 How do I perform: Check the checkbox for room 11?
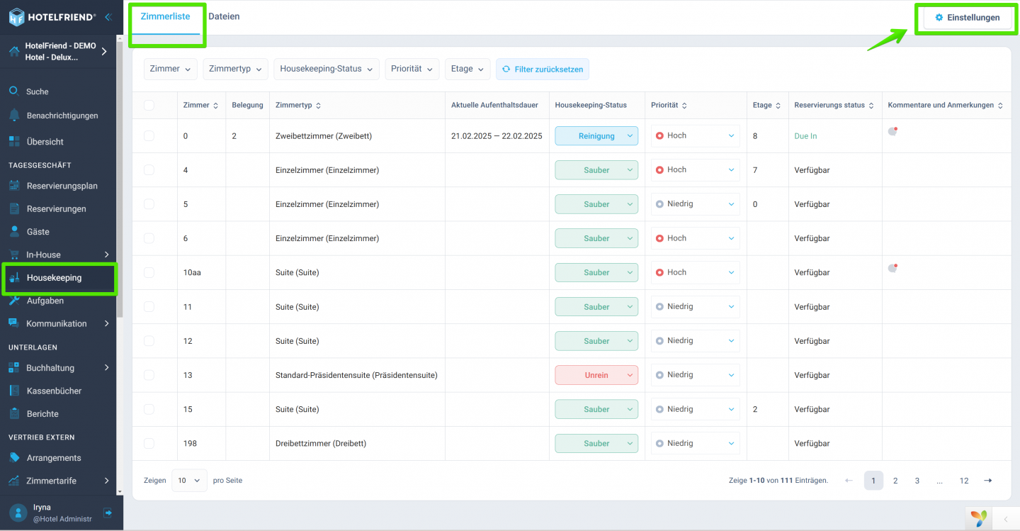point(149,306)
